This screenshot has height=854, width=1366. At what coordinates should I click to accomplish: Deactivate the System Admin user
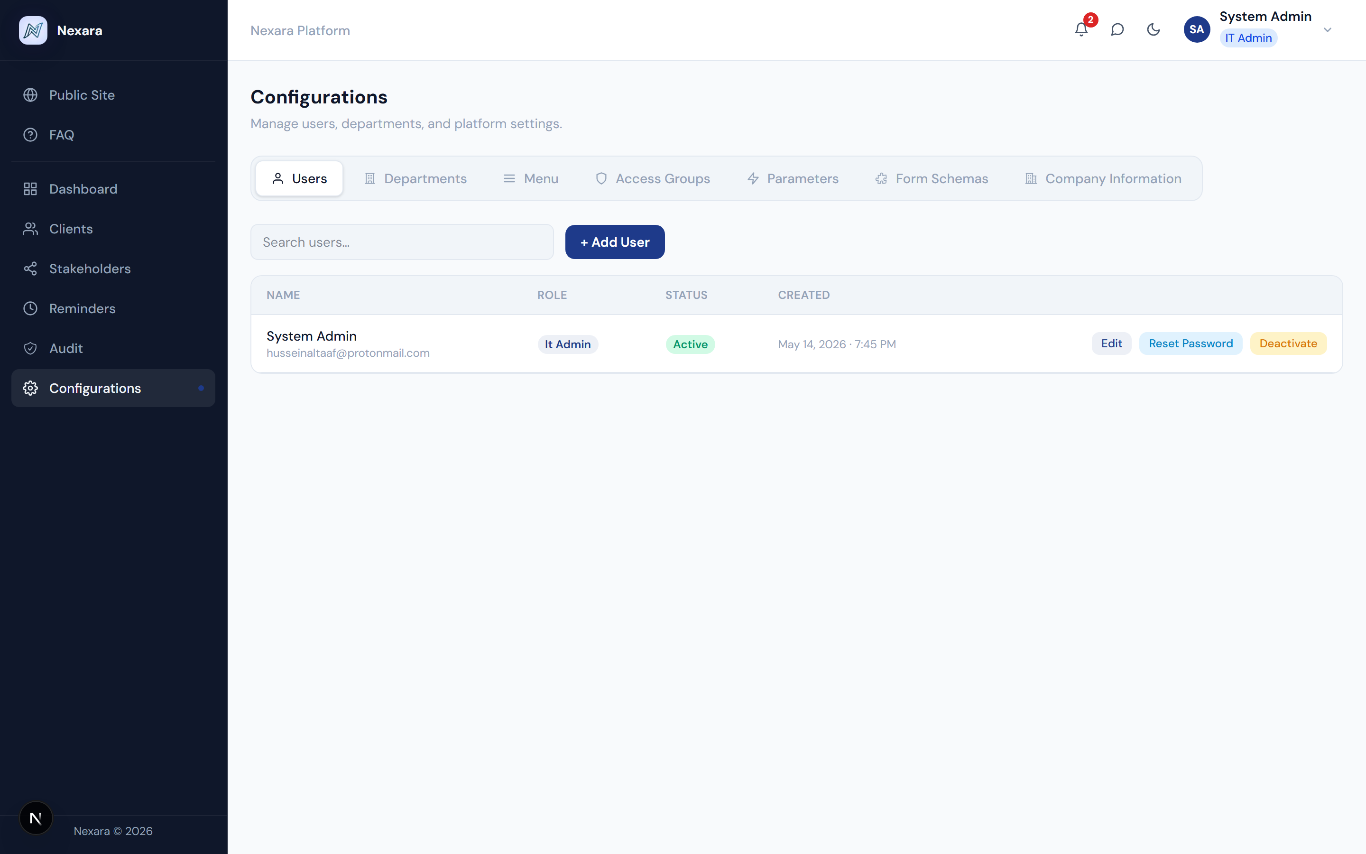1288,343
